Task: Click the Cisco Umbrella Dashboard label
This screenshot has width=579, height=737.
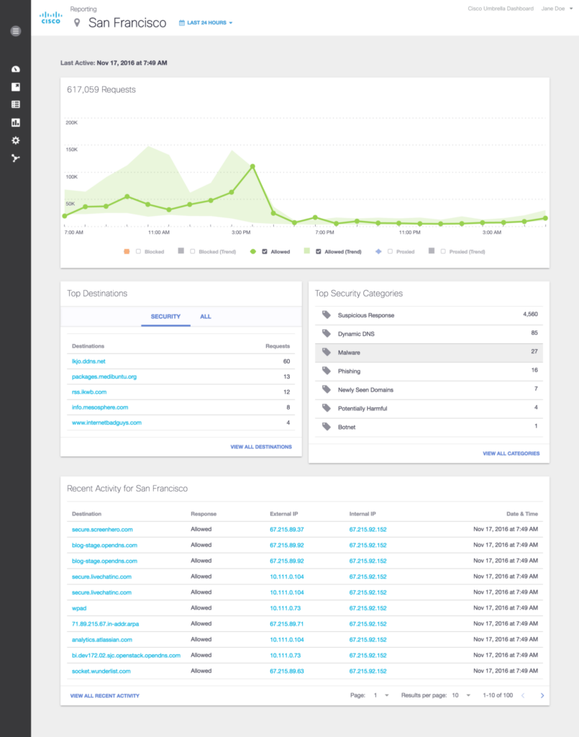Action: [501, 9]
